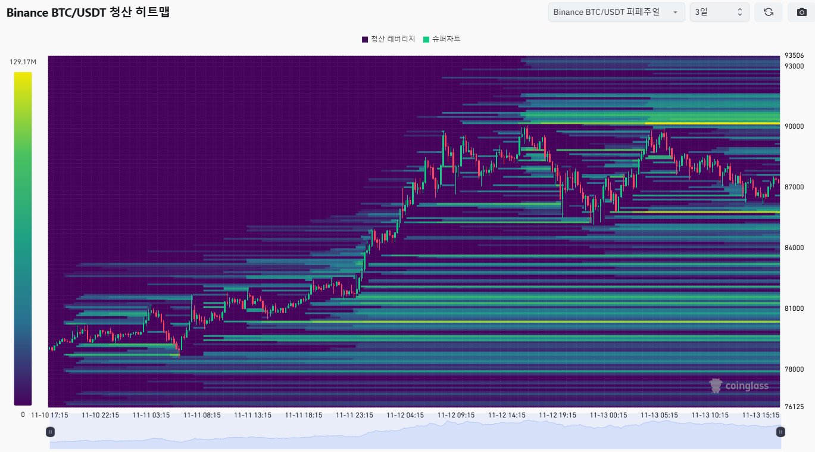Click the yellow liquidation band near 90000

click(711, 123)
